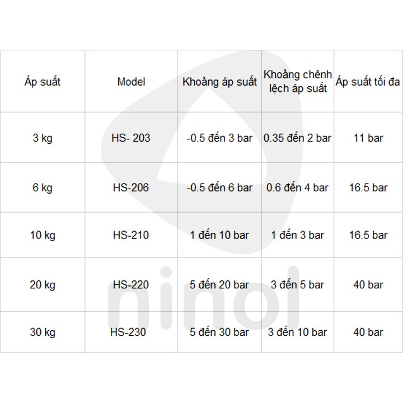Viewport: 403px width, 403px height.
Task: Click the '3 kg' pressure cell
Action: (43, 138)
